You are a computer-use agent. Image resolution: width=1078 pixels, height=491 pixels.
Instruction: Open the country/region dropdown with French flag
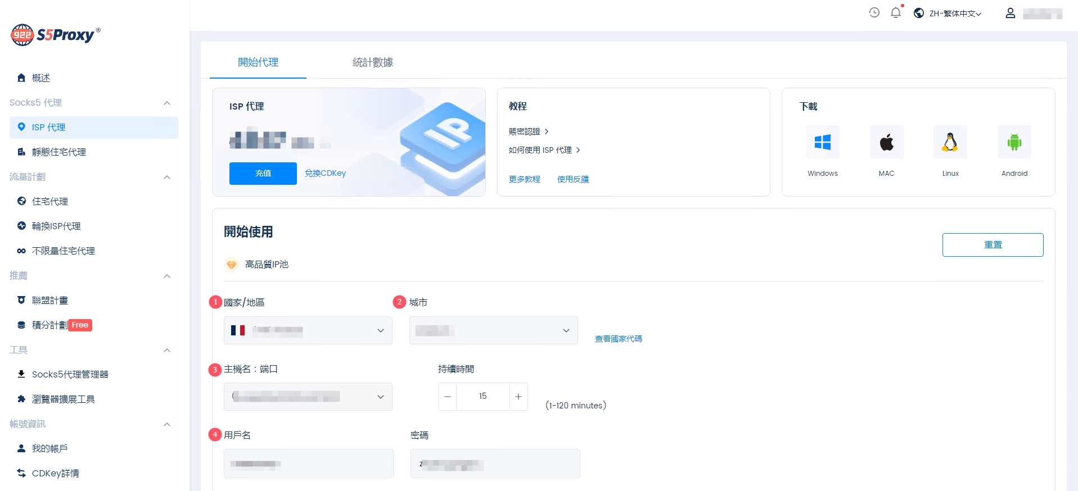(x=308, y=330)
